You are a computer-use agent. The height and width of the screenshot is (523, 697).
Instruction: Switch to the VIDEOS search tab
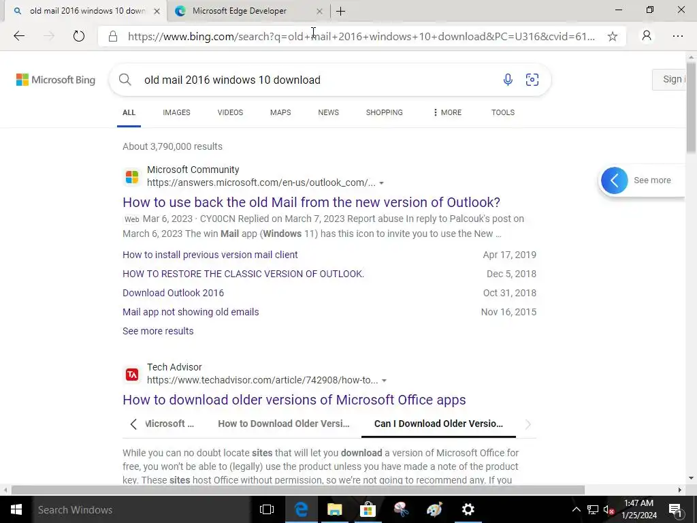(230, 112)
